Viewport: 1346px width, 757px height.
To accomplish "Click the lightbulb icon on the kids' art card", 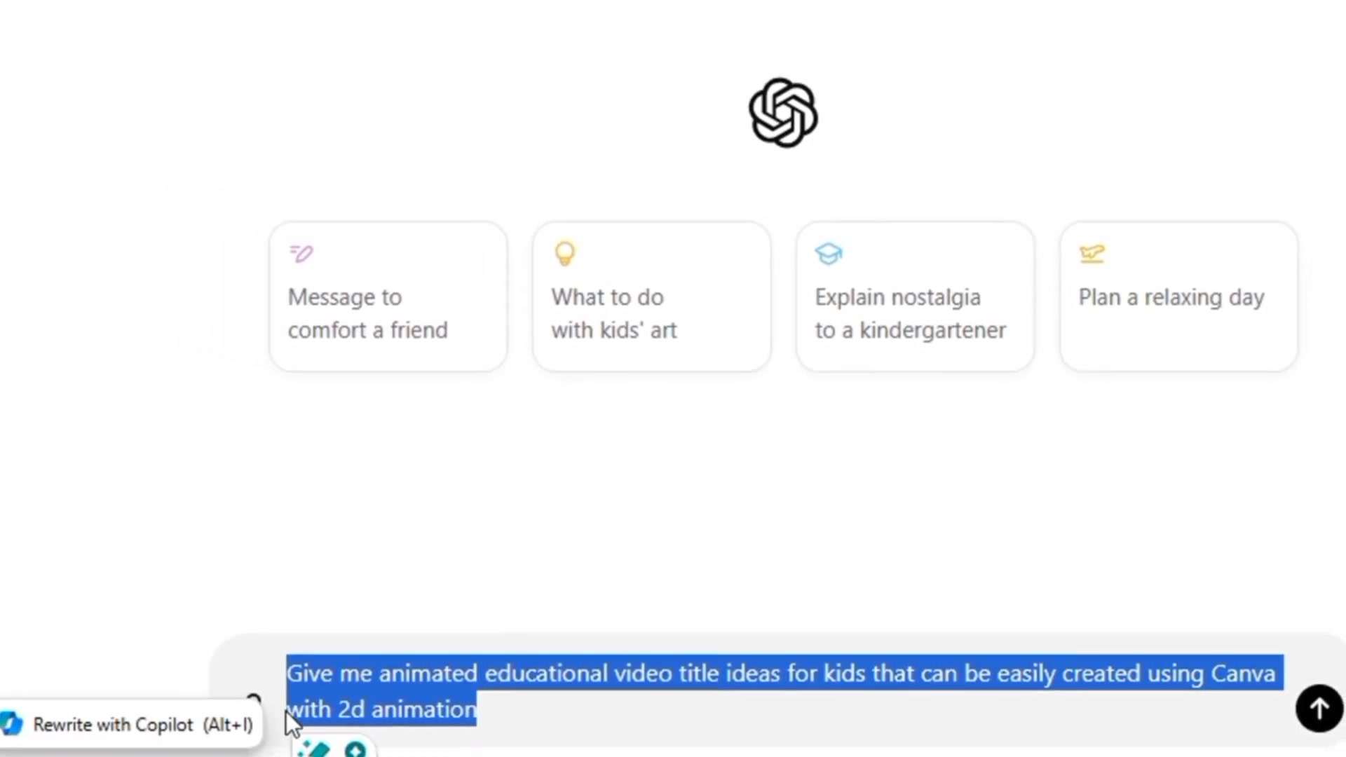I will 565,253.
